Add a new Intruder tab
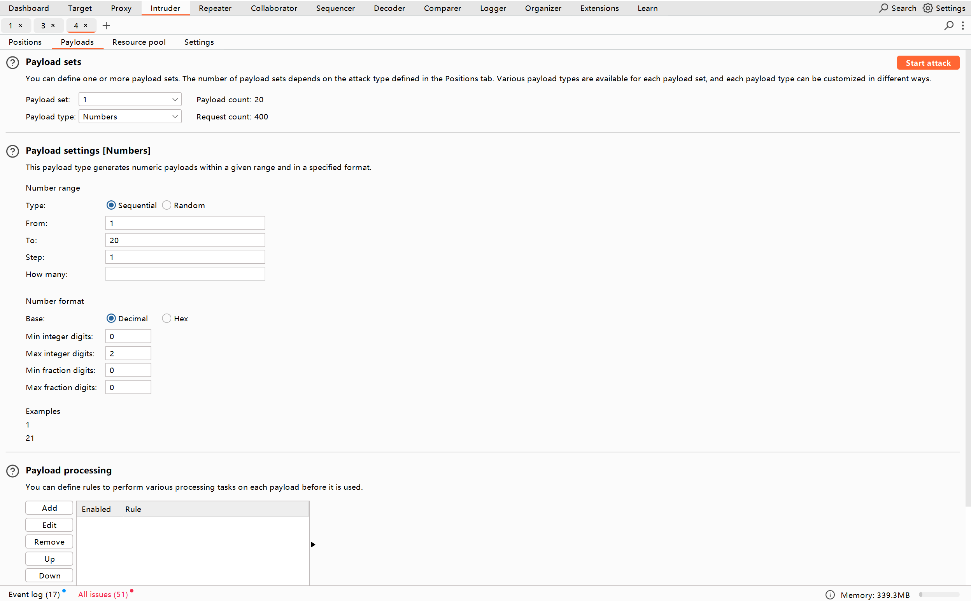Image resolution: width=971 pixels, height=601 pixels. 106,26
